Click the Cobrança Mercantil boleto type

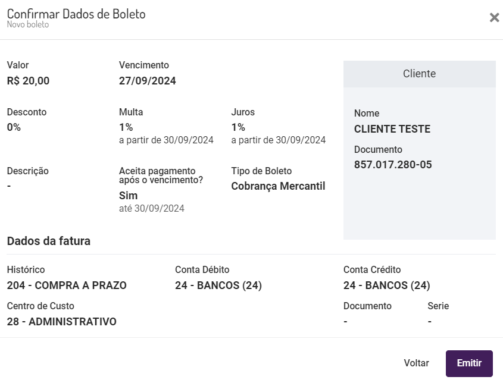(278, 186)
